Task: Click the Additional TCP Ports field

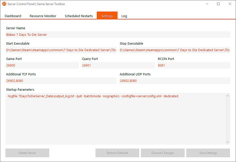Action: pyautogui.click(x=61, y=81)
